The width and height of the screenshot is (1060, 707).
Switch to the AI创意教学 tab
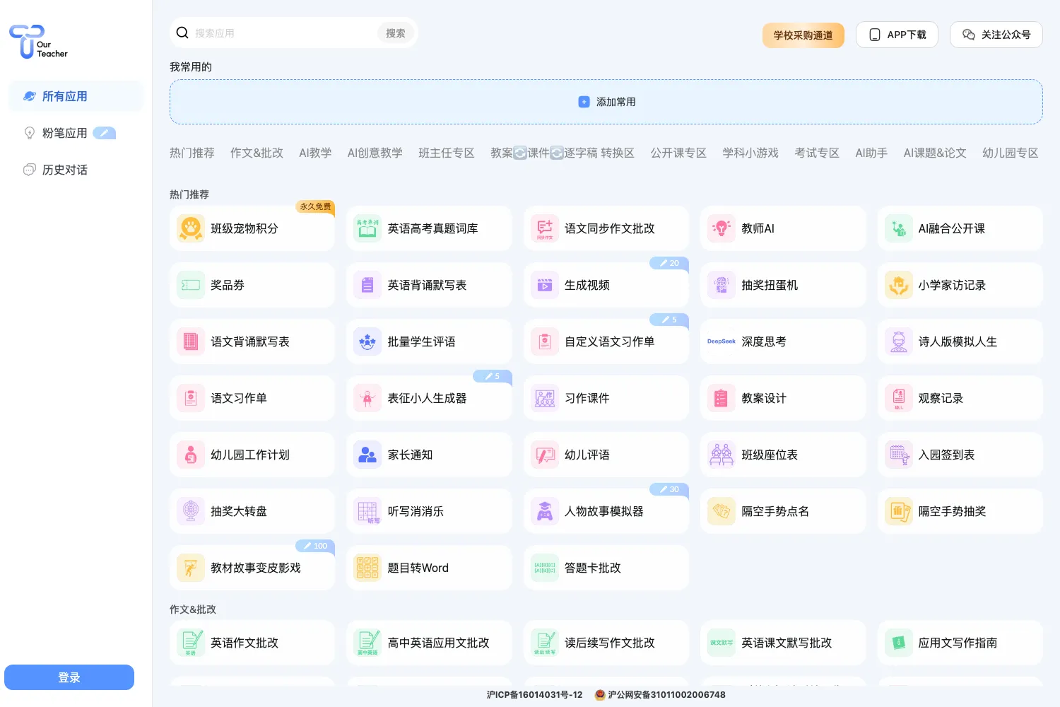tap(375, 153)
